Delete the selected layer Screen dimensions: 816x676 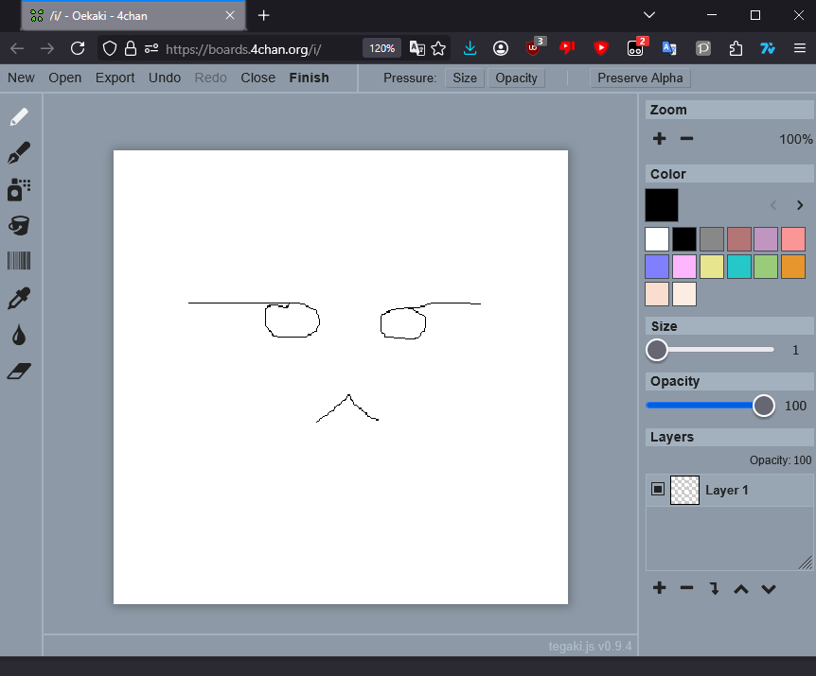[x=686, y=588]
